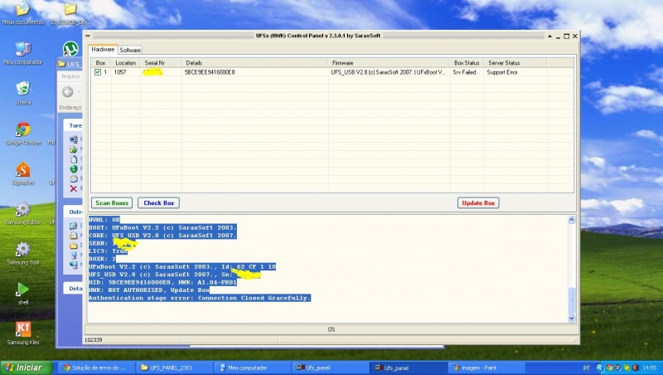The width and height of the screenshot is (663, 375).
Task: Click the Check Box button
Action: [x=158, y=203]
